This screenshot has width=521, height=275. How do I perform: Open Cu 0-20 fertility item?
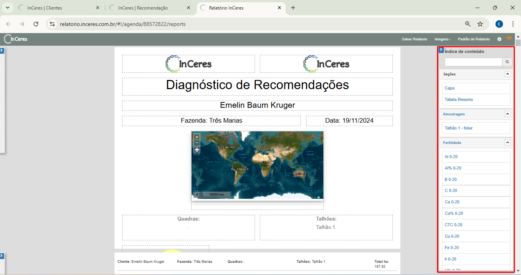tap(476, 236)
